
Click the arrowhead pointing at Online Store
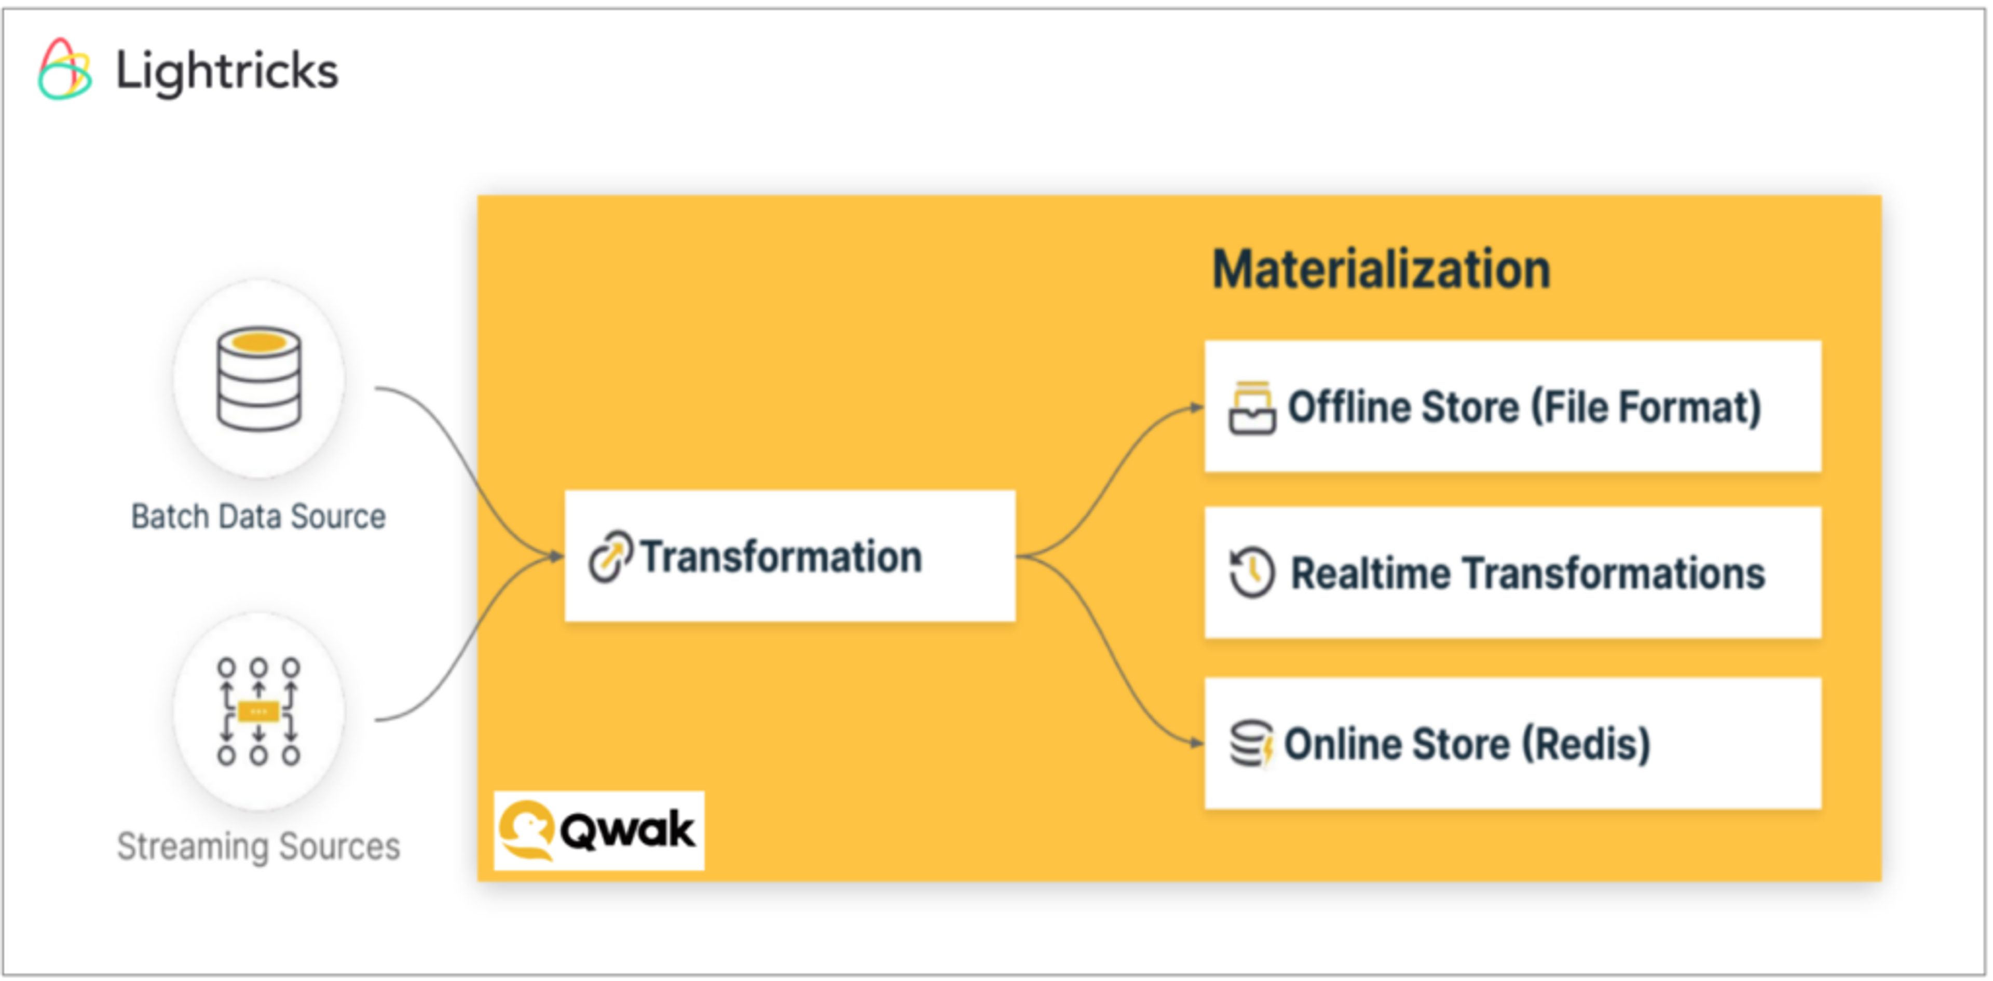tap(1197, 743)
